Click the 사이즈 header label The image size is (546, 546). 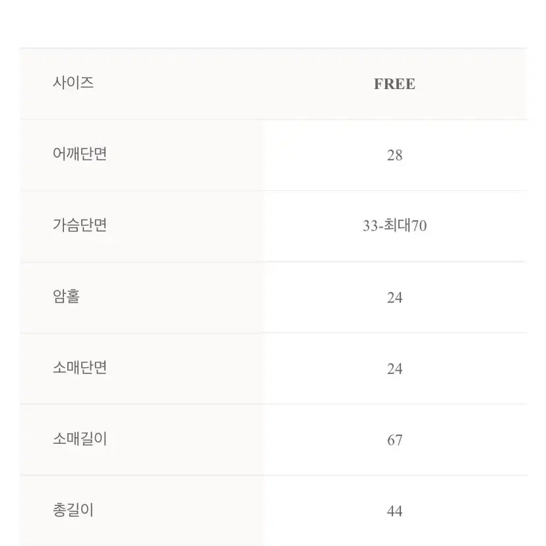73,83
